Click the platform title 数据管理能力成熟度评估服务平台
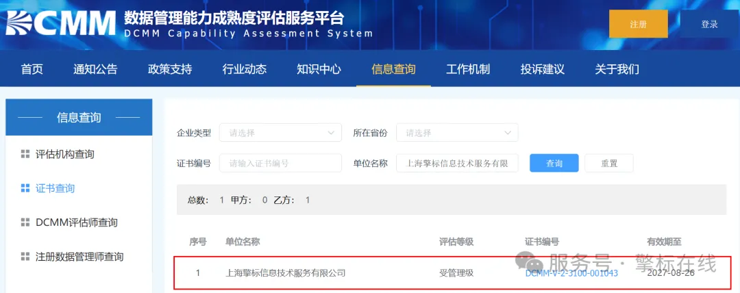Screen dimensions: 740x293 coord(234,18)
